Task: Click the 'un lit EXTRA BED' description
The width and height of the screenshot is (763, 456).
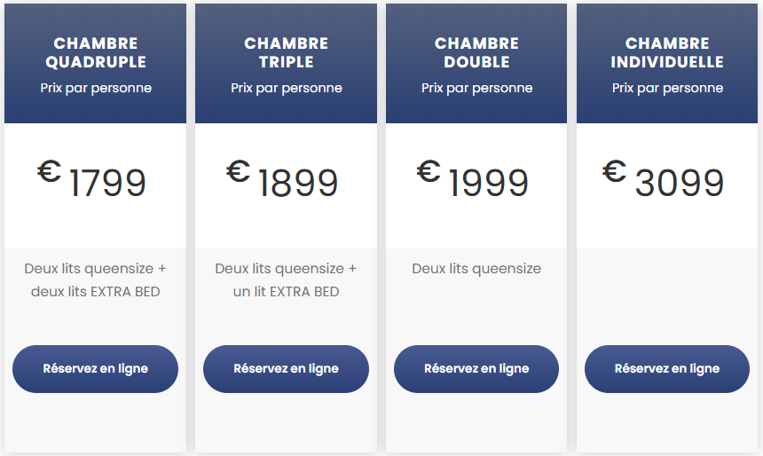Action: [287, 291]
